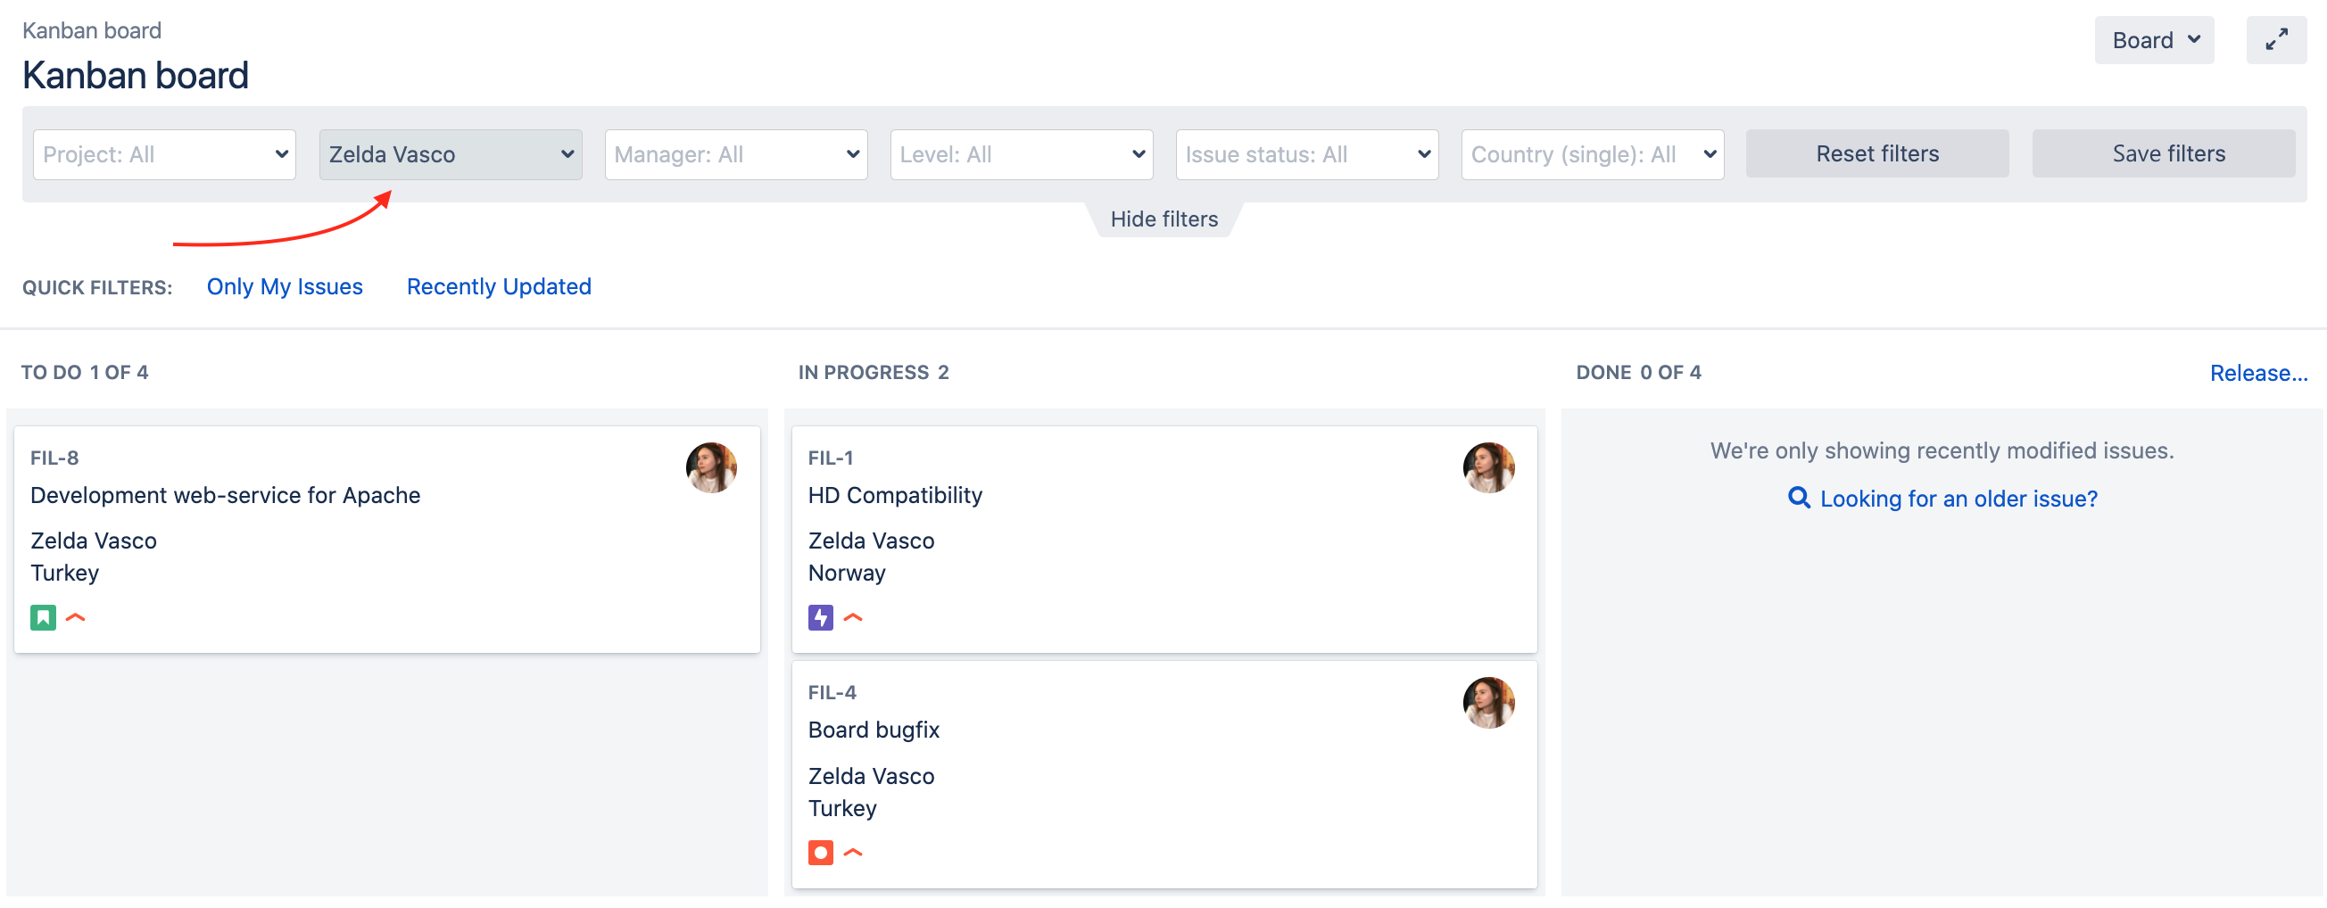Click priority arrow icon on FIL-8 card
The height and width of the screenshot is (908, 2327).
[76, 617]
